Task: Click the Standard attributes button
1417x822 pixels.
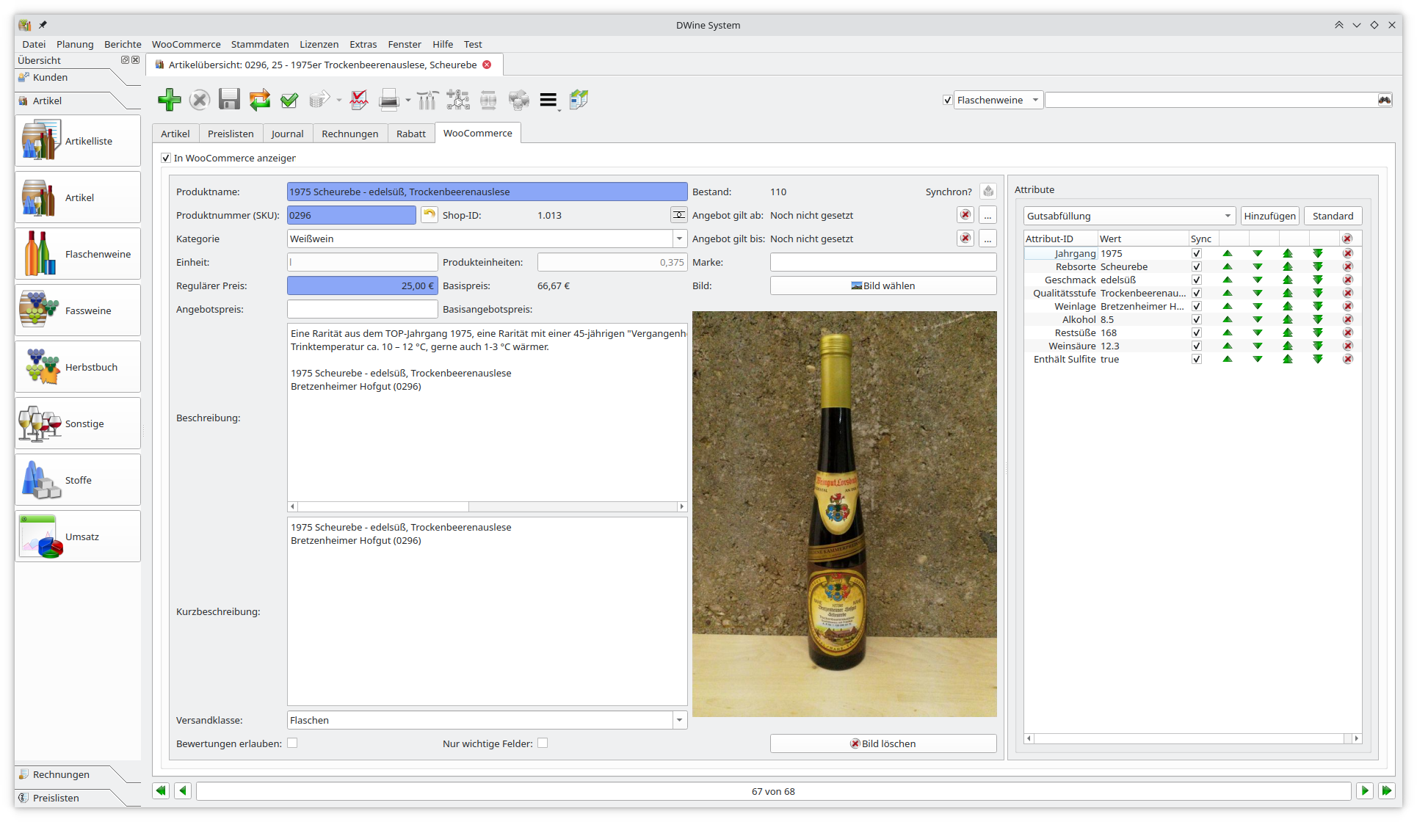Action: [x=1333, y=216]
